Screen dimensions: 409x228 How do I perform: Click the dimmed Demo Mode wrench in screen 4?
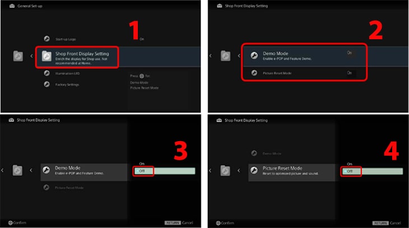pyautogui.click(x=254, y=153)
